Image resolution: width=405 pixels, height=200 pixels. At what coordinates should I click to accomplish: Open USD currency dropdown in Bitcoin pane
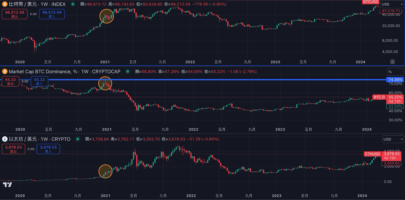tap(392, 4)
